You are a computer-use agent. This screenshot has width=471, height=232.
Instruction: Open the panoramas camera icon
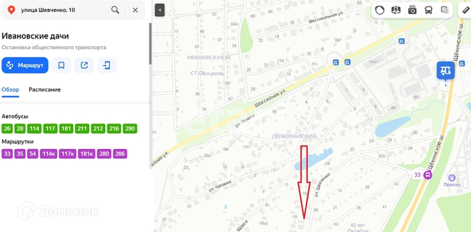pyautogui.click(x=412, y=10)
